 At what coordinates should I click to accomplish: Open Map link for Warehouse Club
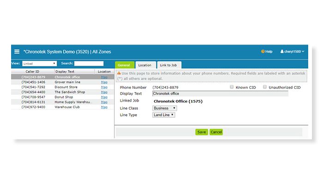(x=104, y=107)
